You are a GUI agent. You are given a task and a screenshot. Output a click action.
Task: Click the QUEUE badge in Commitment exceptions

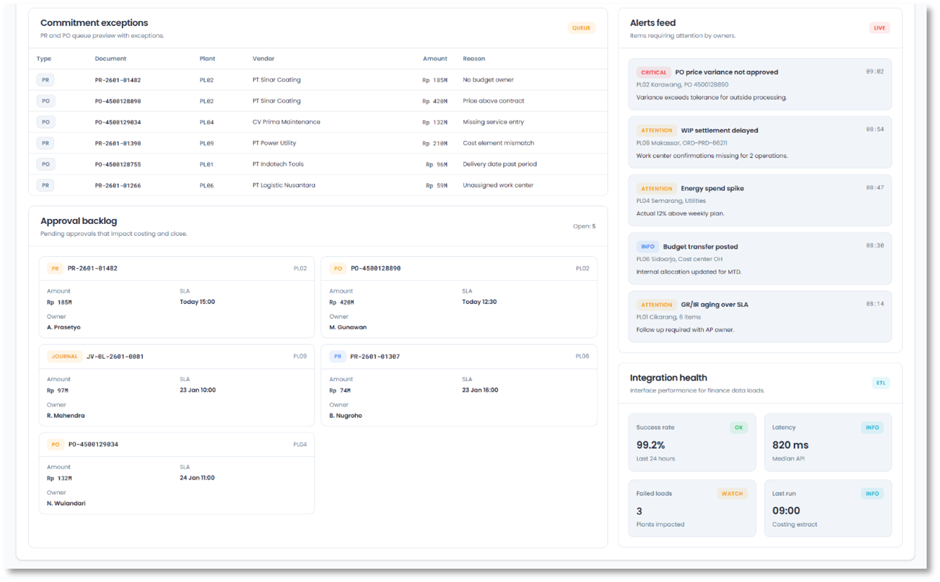(581, 28)
